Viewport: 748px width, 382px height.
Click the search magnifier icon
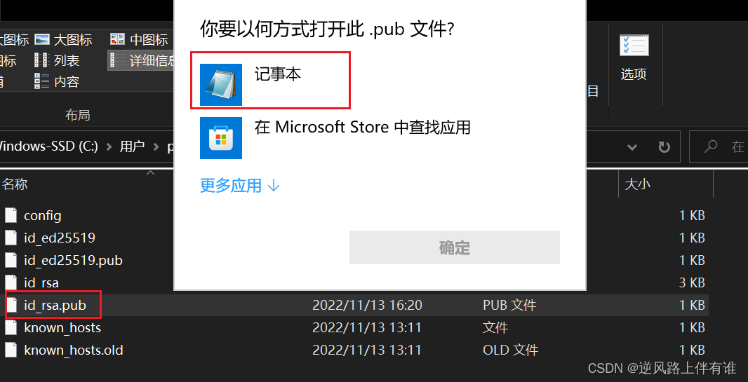[711, 146]
